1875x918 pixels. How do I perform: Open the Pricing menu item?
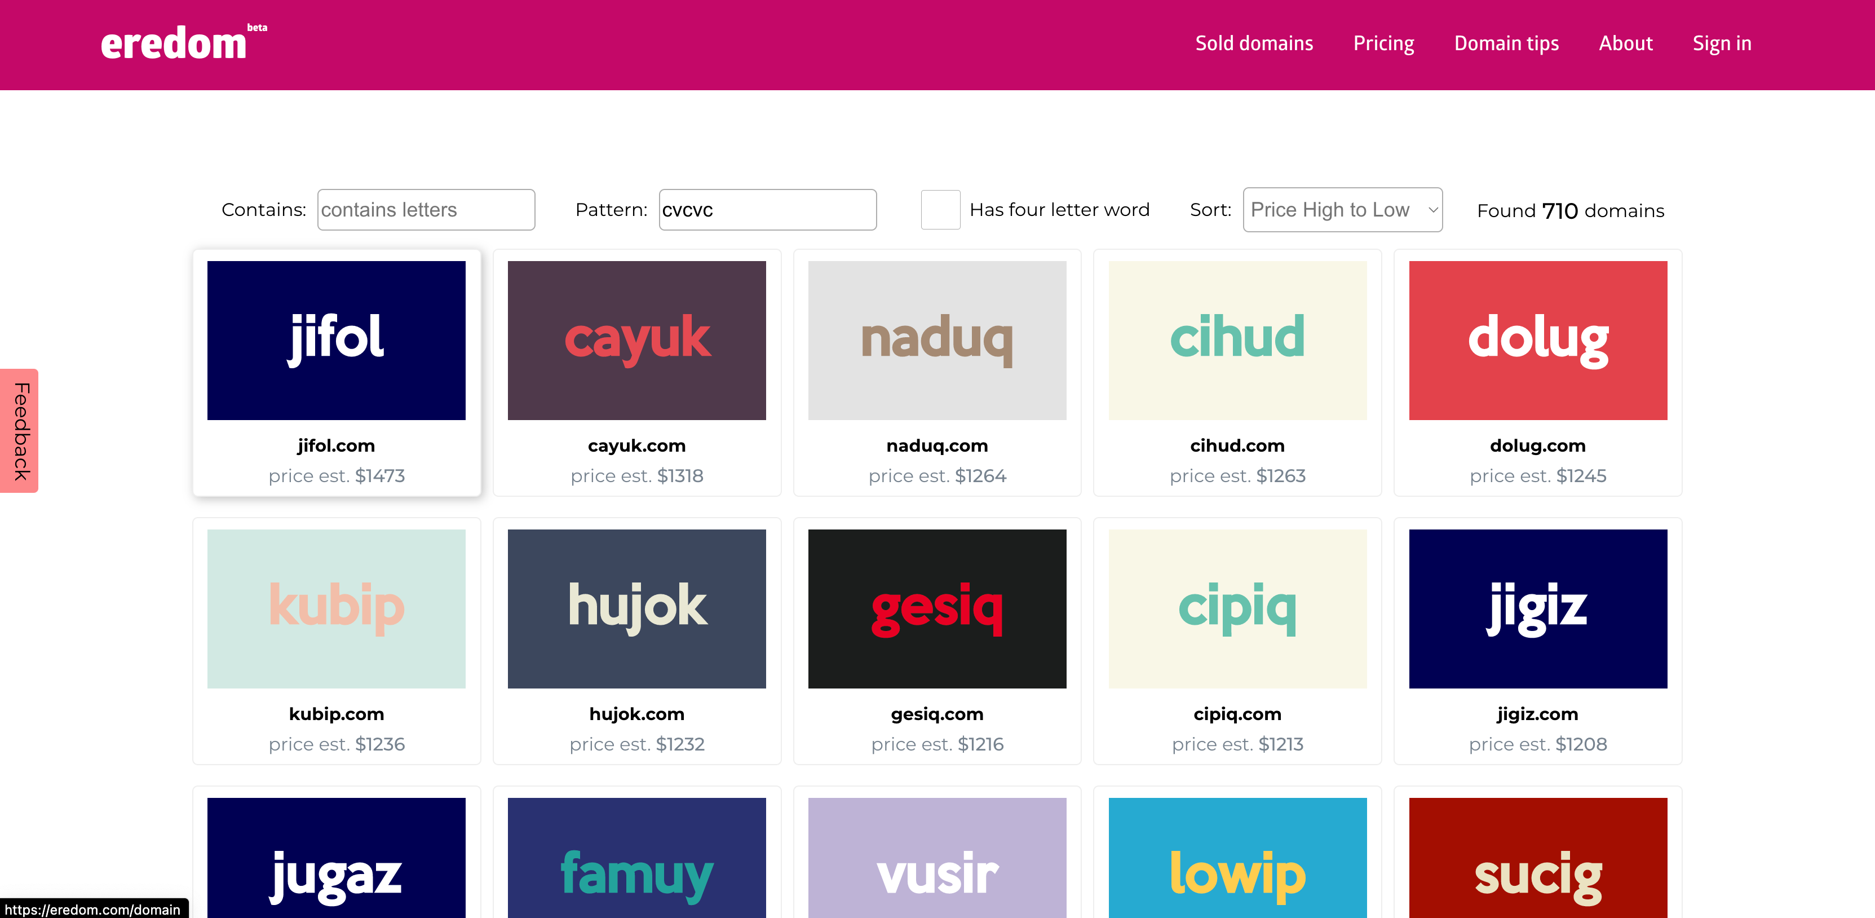point(1383,43)
